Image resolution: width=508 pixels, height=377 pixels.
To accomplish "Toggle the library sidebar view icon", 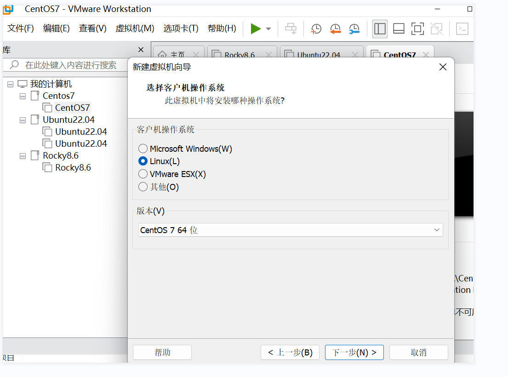I will tap(380, 29).
